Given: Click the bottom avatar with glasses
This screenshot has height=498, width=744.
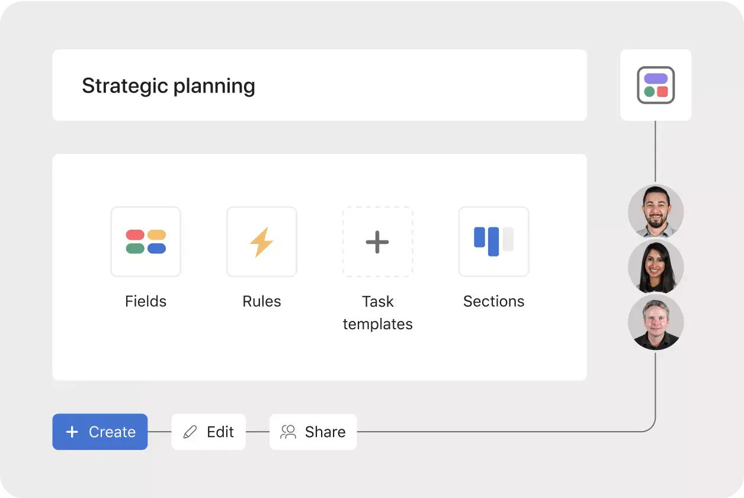Looking at the screenshot, I should point(656,322).
